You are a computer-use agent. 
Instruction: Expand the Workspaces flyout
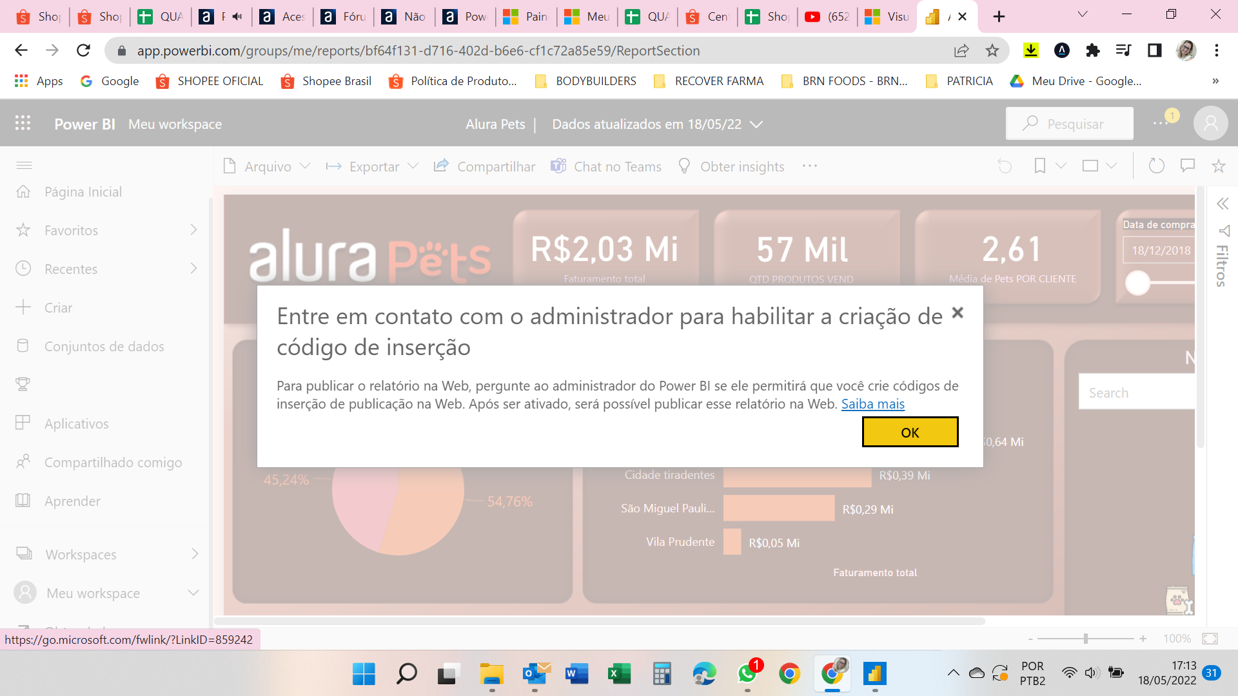(x=195, y=554)
